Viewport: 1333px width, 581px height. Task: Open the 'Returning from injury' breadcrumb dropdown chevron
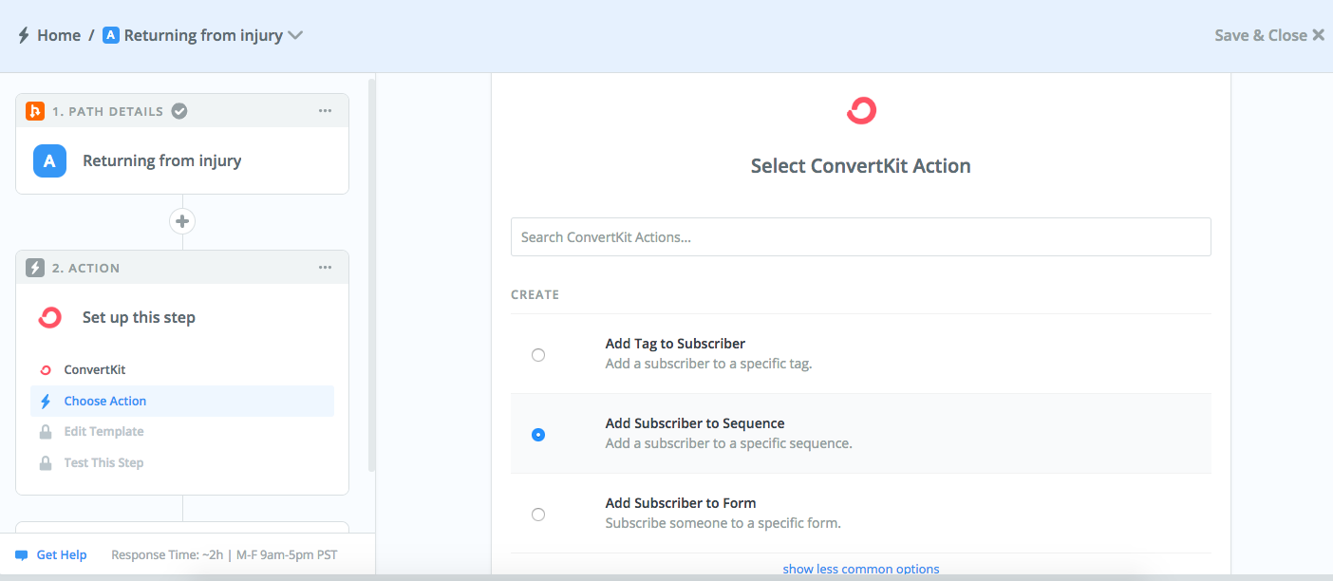click(x=296, y=34)
